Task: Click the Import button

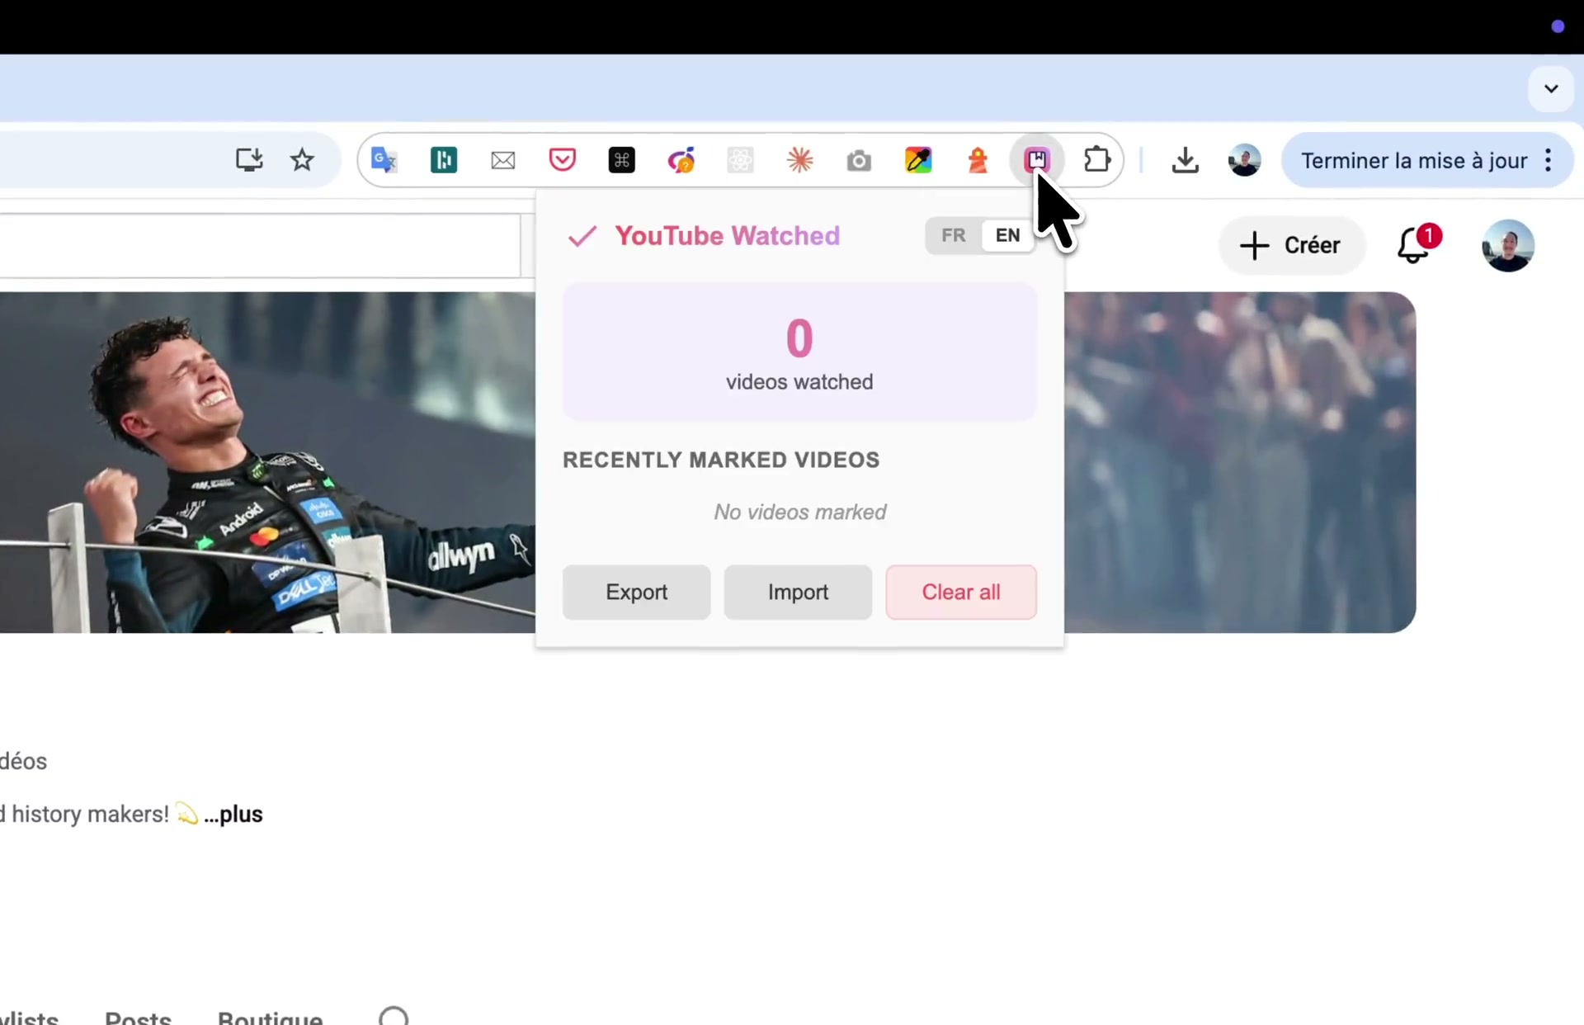Action: pyautogui.click(x=798, y=593)
